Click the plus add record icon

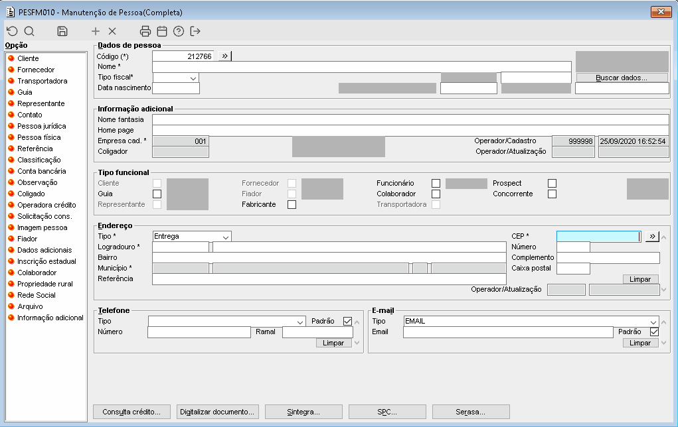click(x=96, y=31)
